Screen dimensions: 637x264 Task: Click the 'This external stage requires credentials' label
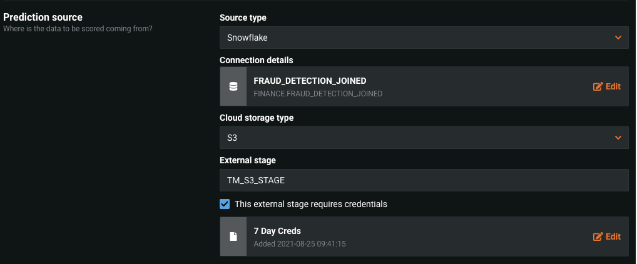tap(310, 204)
